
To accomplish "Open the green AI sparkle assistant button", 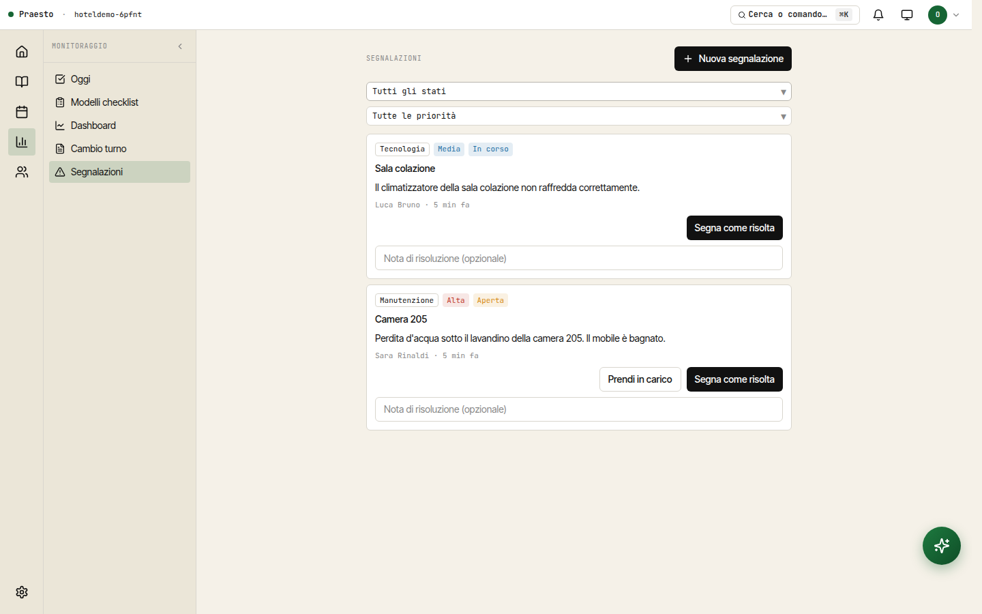I will 942,546.
